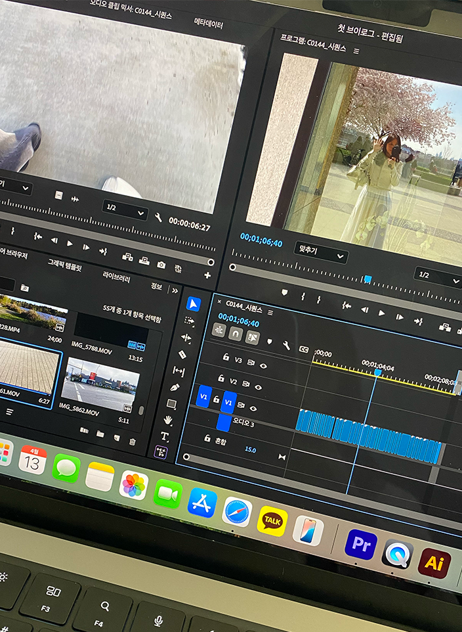Click the find-in-bin folder search icon
Viewport: 462px width, 632px height.
24,288
